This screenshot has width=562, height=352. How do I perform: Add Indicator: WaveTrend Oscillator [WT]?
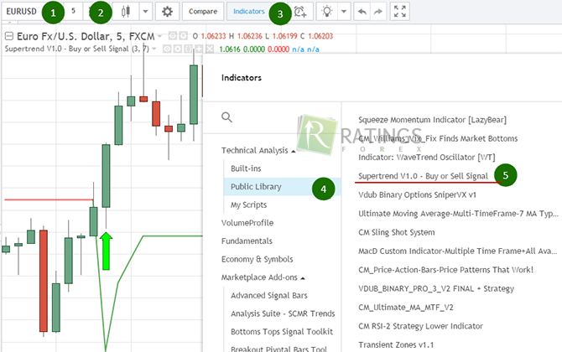(426, 158)
